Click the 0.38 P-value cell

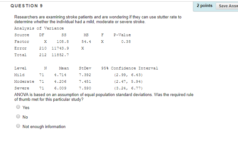tap(126, 42)
